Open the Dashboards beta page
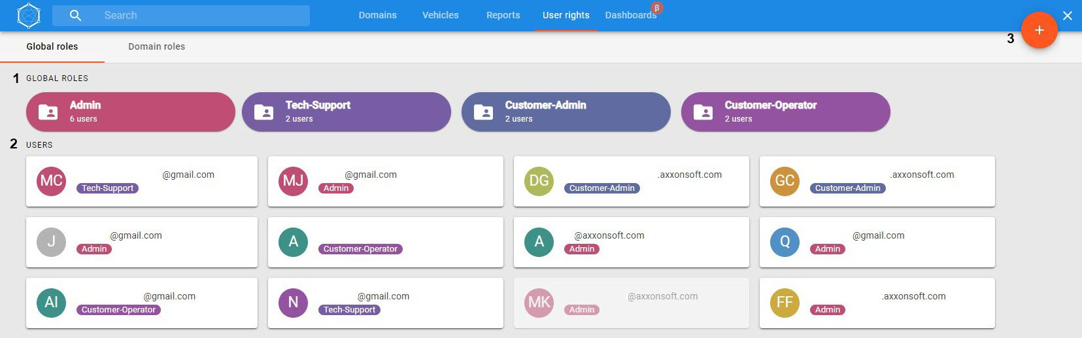Viewport: 1082px width, 338px height. [x=630, y=15]
